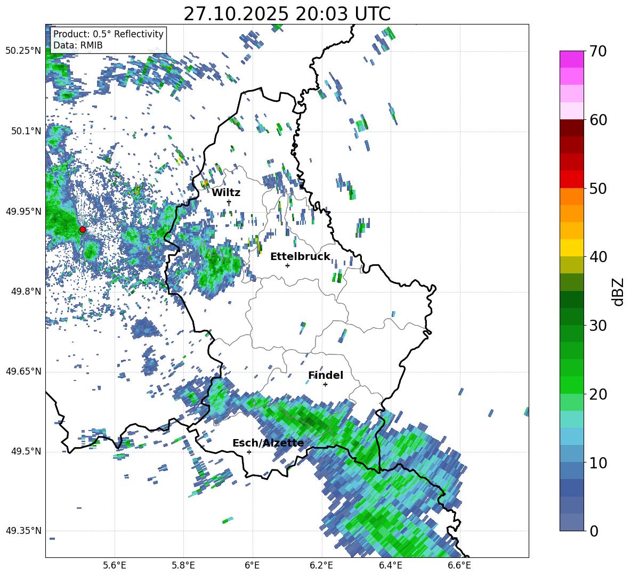Click the colorbar tick label 40
Image resolution: width=631 pixels, height=576 pixels.
point(598,257)
